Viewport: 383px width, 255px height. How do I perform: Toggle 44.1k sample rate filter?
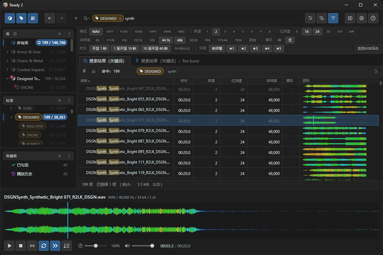pos(166,40)
